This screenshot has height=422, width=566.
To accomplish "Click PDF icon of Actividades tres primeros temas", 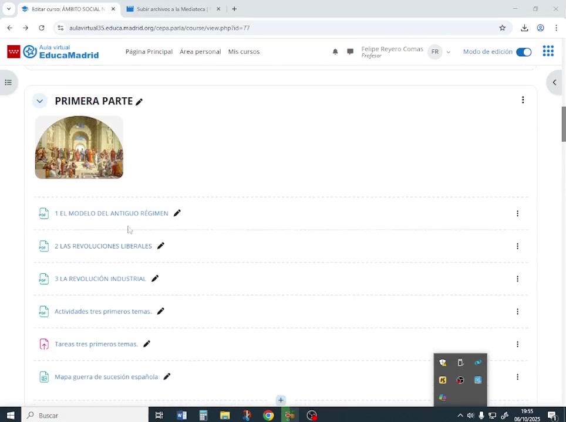I will coord(43,312).
